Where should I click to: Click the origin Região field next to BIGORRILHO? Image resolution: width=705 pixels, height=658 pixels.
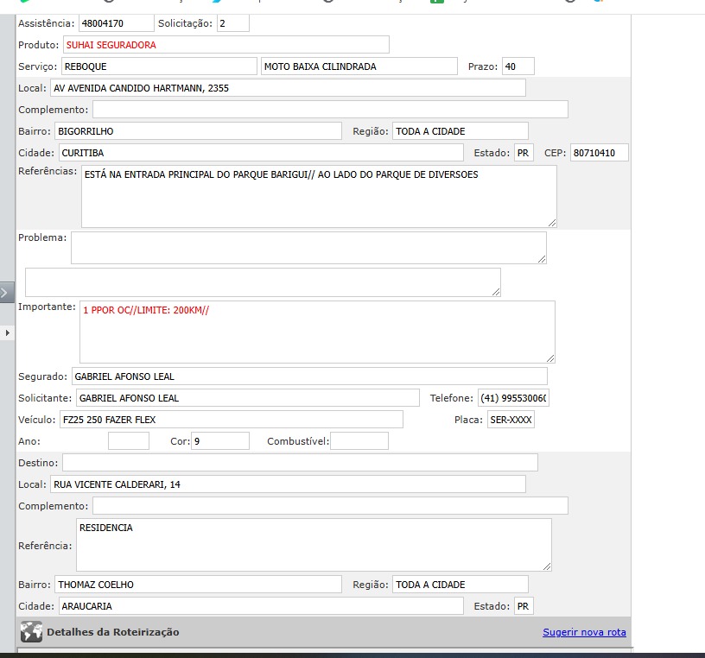tap(460, 131)
